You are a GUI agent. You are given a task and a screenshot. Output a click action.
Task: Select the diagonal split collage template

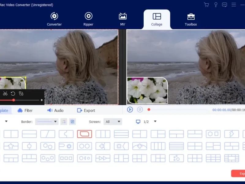point(48,134)
